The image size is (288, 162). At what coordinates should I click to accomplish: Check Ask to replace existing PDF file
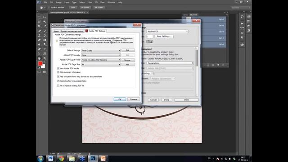[58, 85]
